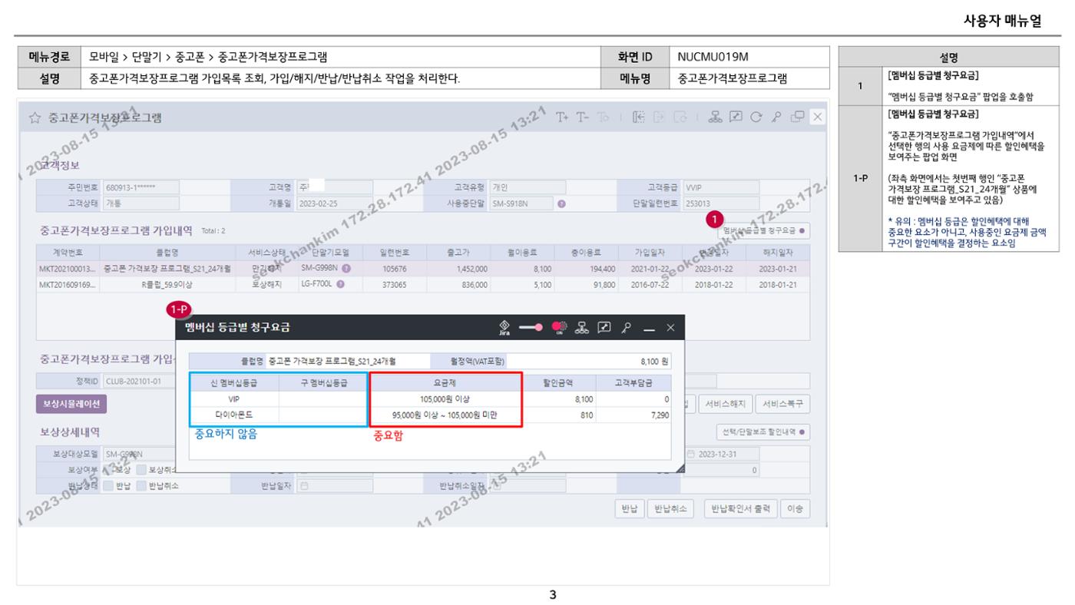Click the key icon in the popup title bar

coord(627,328)
